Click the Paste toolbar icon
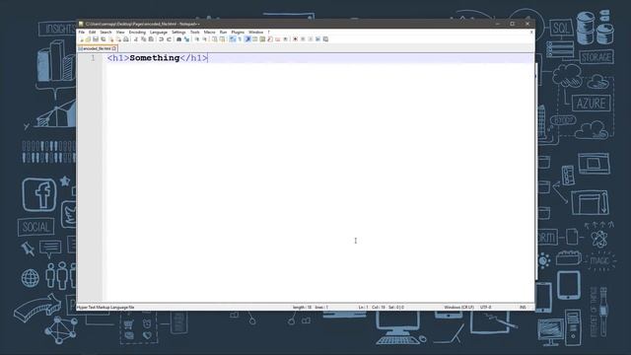Screen dimensions: 631x355 point(151,39)
